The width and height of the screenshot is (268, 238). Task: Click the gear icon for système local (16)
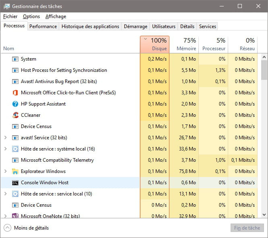pyautogui.click(x=15, y=149)
